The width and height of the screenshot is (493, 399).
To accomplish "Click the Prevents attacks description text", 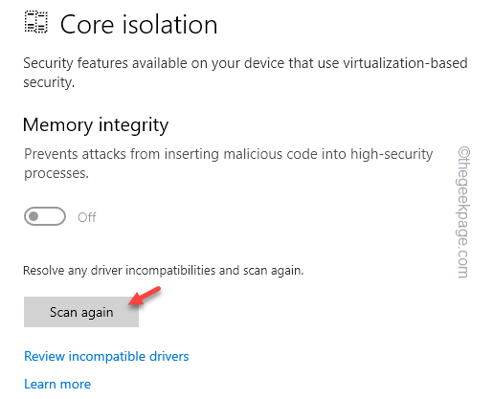I will tap(229, 164).
